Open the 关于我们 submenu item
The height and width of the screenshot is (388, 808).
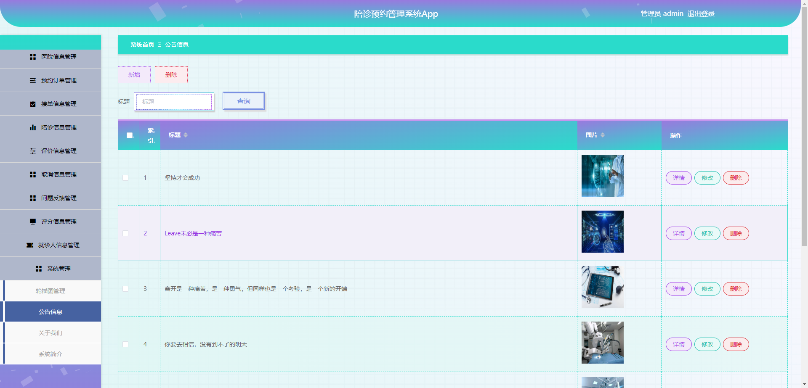[x=50, y=333]
